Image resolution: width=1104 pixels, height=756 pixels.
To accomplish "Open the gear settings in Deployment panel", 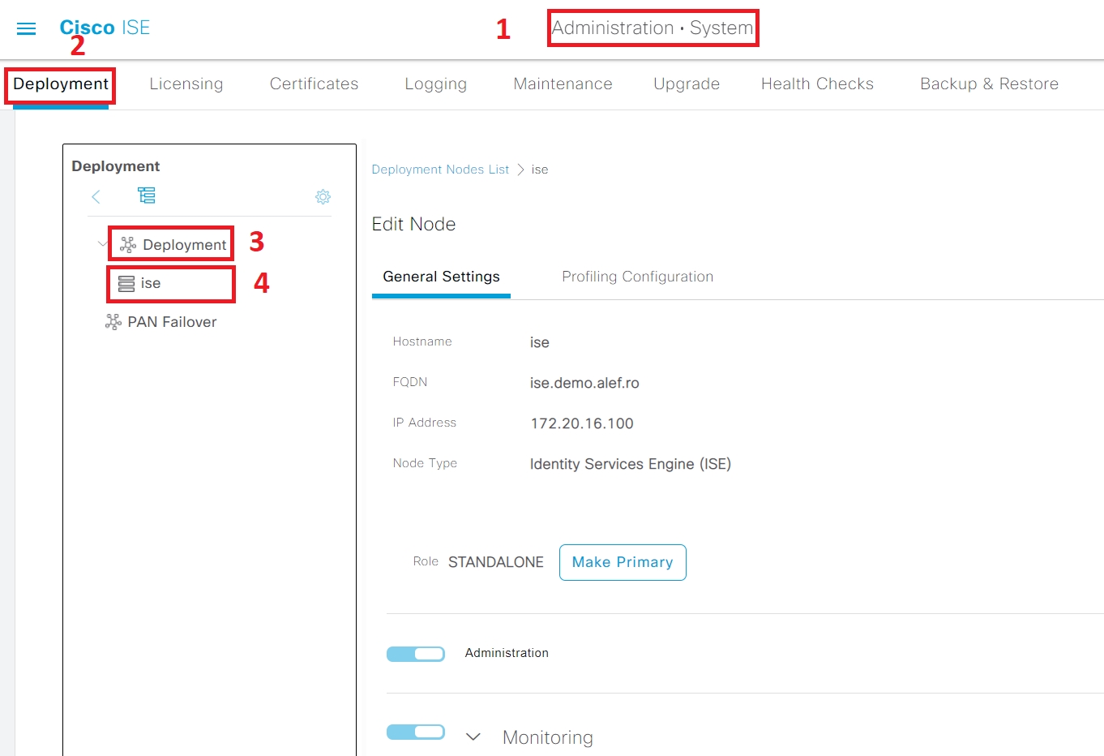I will click(323, 197).
